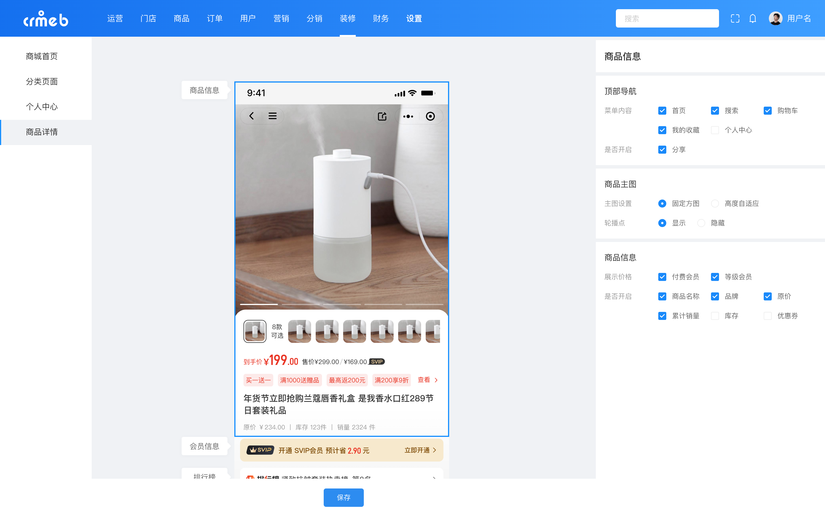Click the main humidifier product image

click(x=341, y=207)
